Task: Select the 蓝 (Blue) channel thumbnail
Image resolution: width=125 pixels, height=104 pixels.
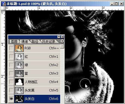Action: coord(19,73)
